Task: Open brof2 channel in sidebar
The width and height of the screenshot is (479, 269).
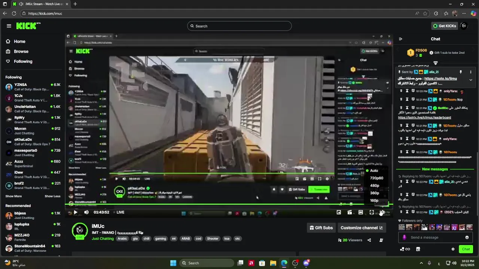Action: pyautogui.click(x=33, y=186)
